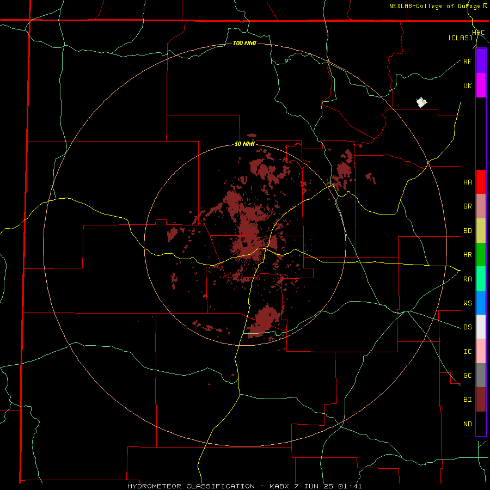
Task: Click the radar site center dot
Action: (246, 244)
